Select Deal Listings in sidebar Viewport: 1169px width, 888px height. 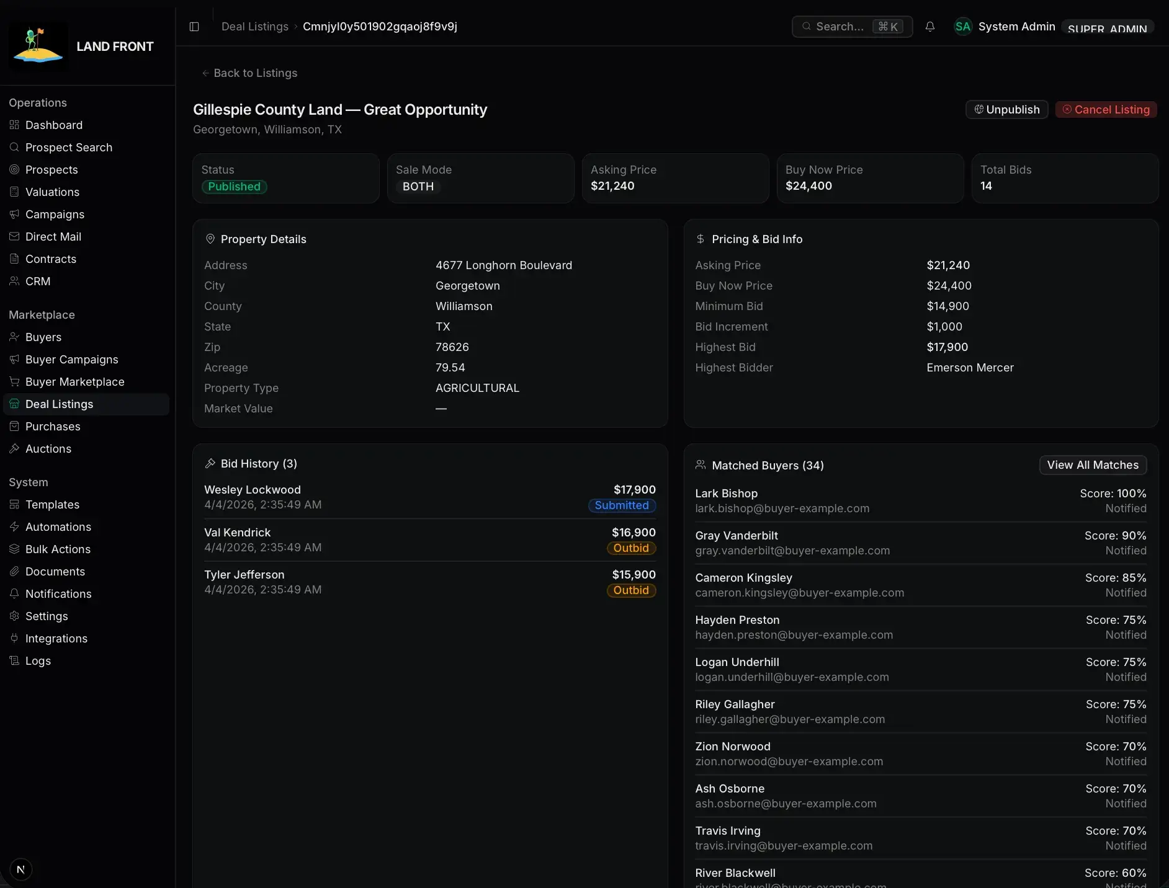click(86, 404)
